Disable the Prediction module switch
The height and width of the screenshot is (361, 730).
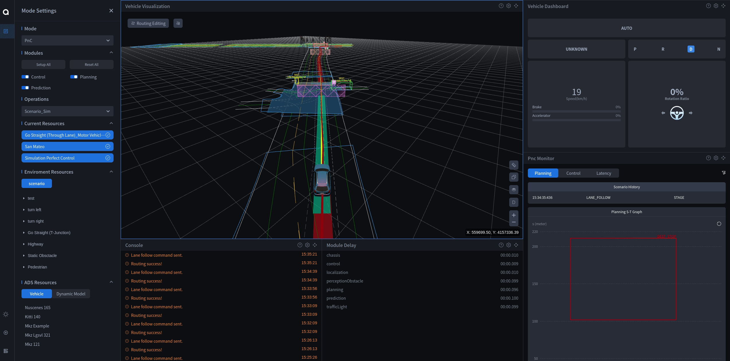click(x=25, y=88)
